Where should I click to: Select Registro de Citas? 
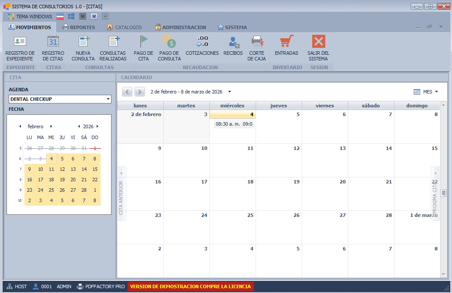point(53,48)
